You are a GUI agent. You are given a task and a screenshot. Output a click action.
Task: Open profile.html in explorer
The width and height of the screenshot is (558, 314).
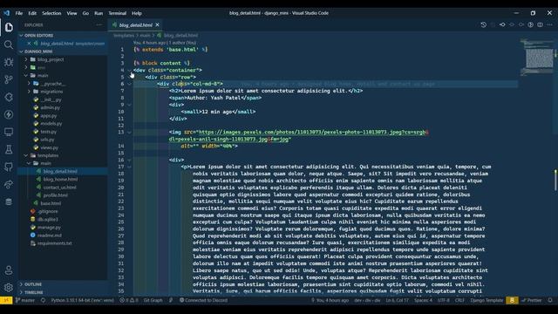[63, 195]
